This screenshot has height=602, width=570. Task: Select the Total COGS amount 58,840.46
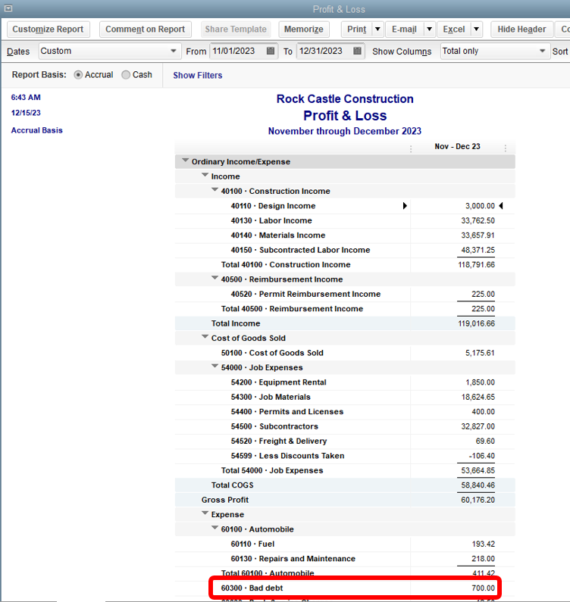tap(478, 485)
